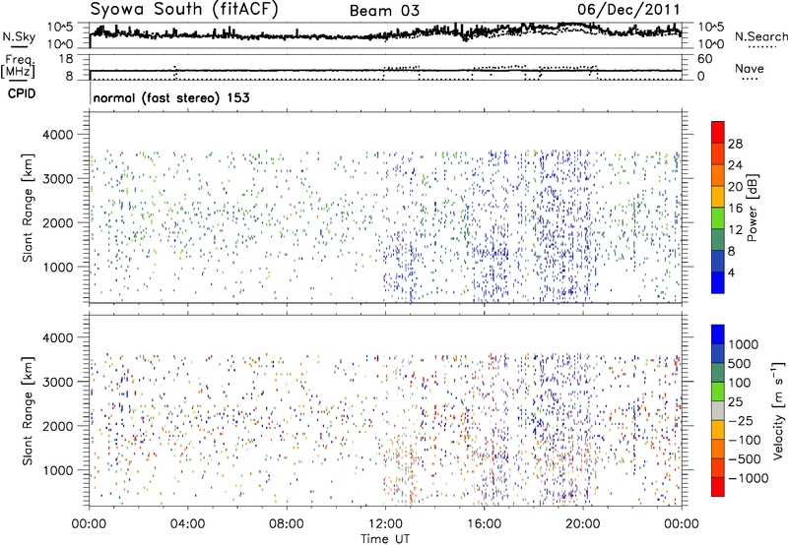This screenshot has width=788, height=545.
Task: Pick the gray ±25 segment of the Velocity colorbar
Action: (718, 410)
